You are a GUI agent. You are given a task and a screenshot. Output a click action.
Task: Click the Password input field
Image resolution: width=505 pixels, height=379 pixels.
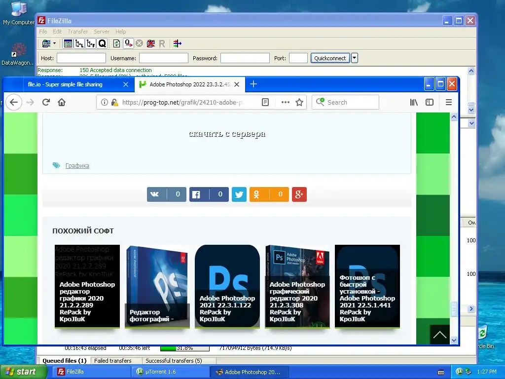(245, 58)
